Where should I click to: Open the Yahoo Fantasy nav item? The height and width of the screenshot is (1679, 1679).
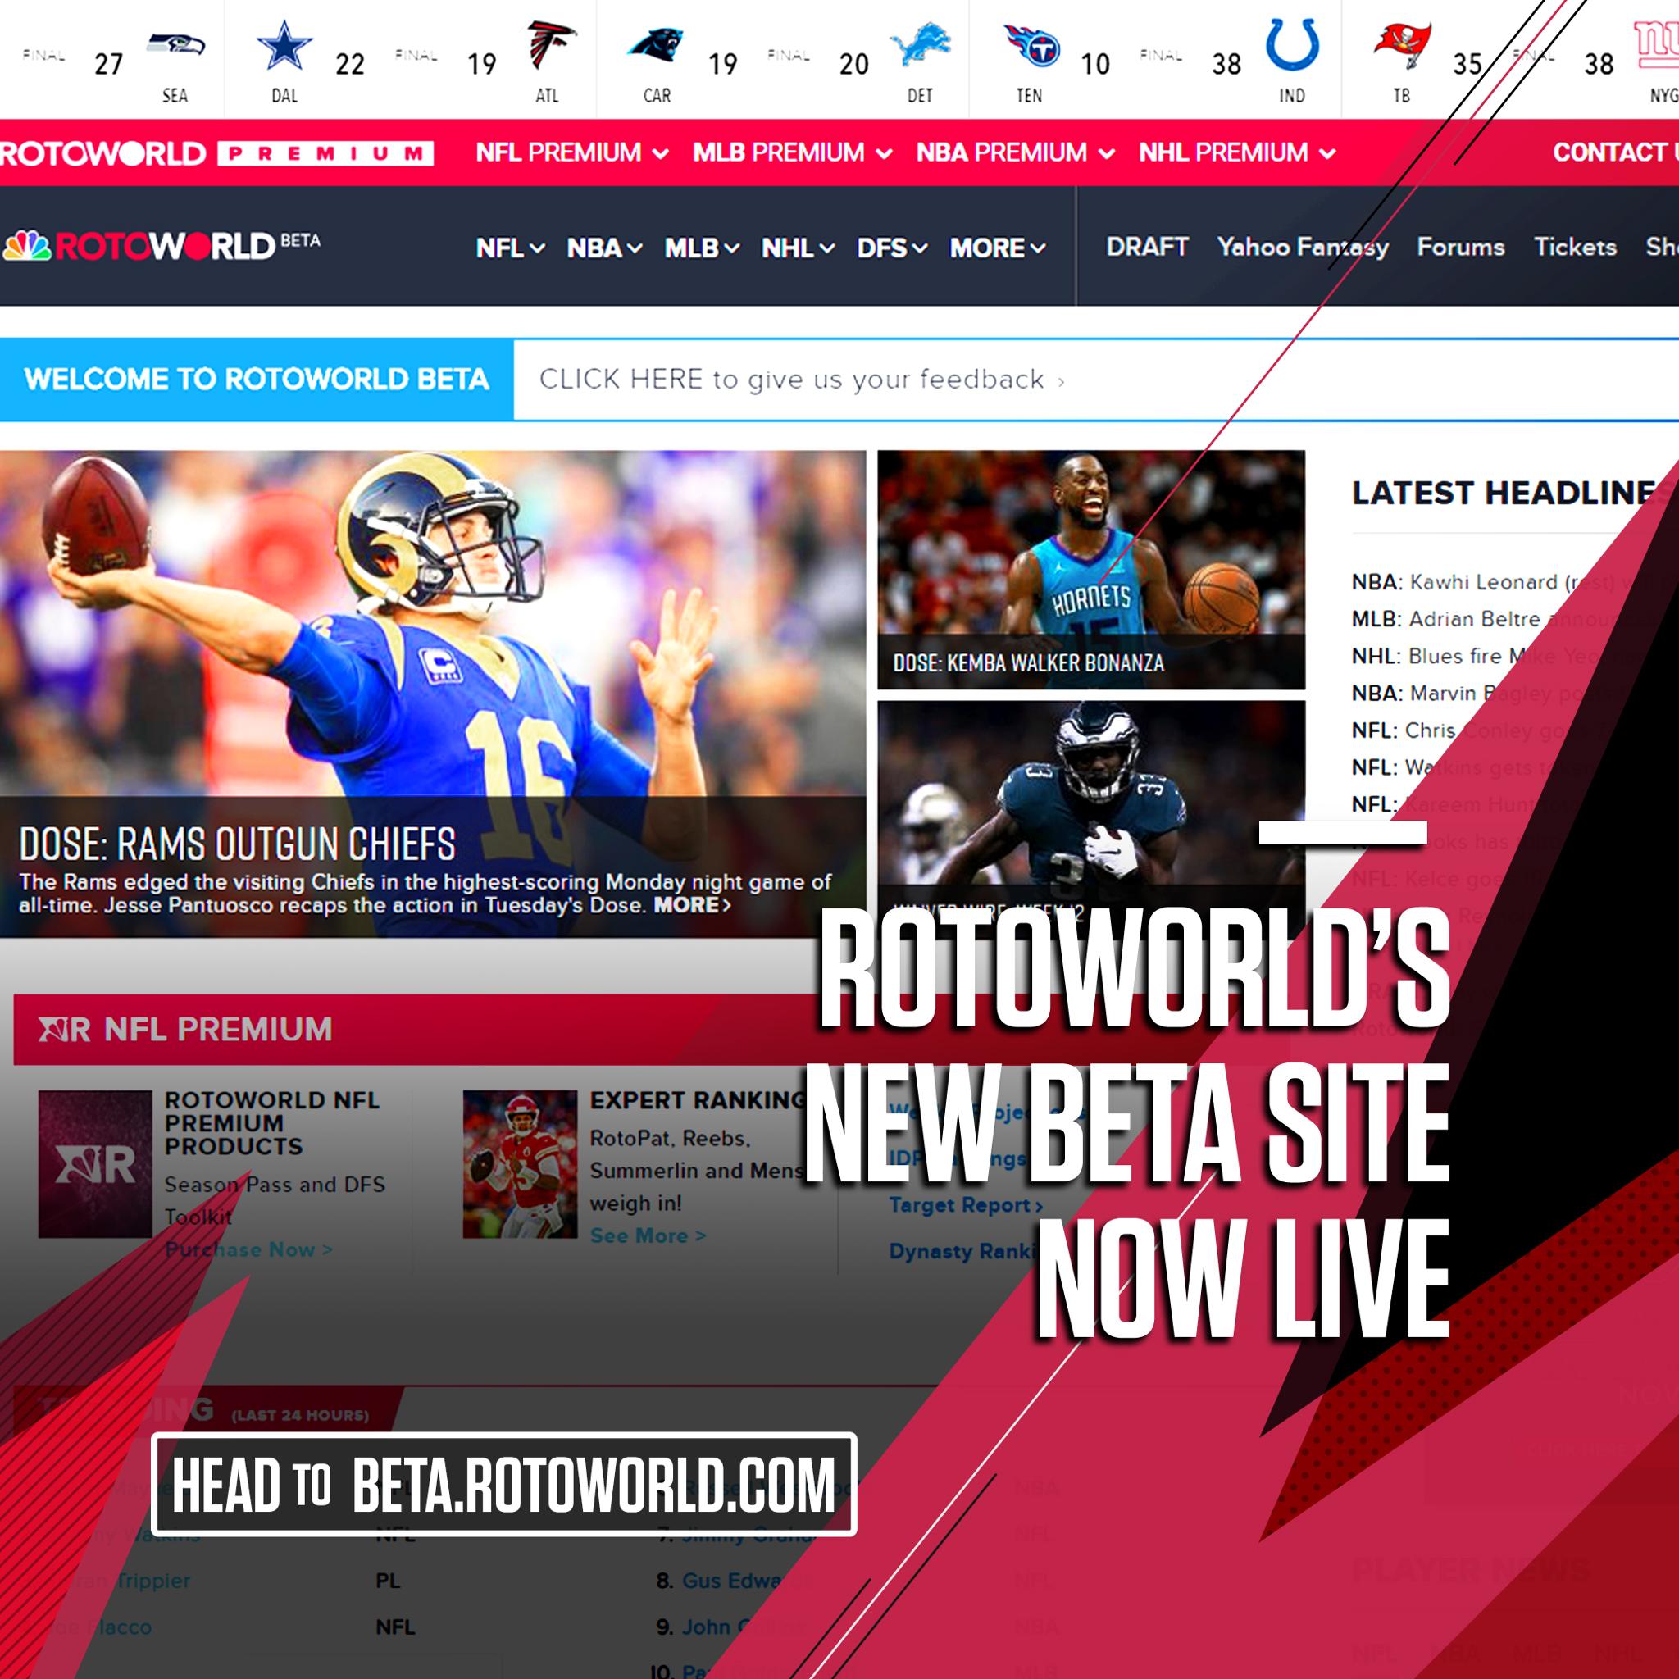coord(1303,248)
